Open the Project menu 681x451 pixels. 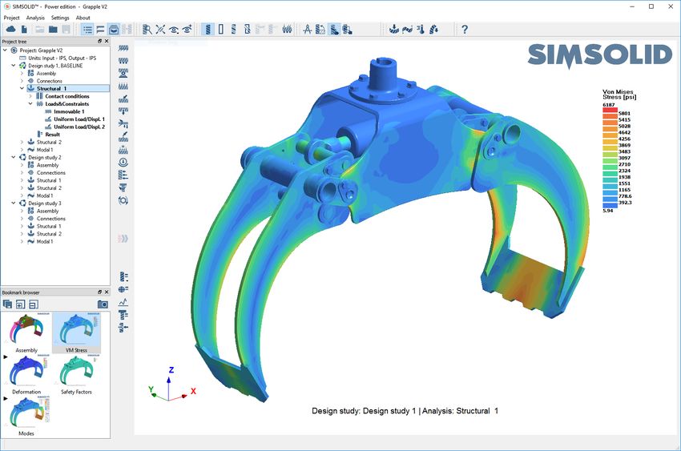[x=12, y=18]
